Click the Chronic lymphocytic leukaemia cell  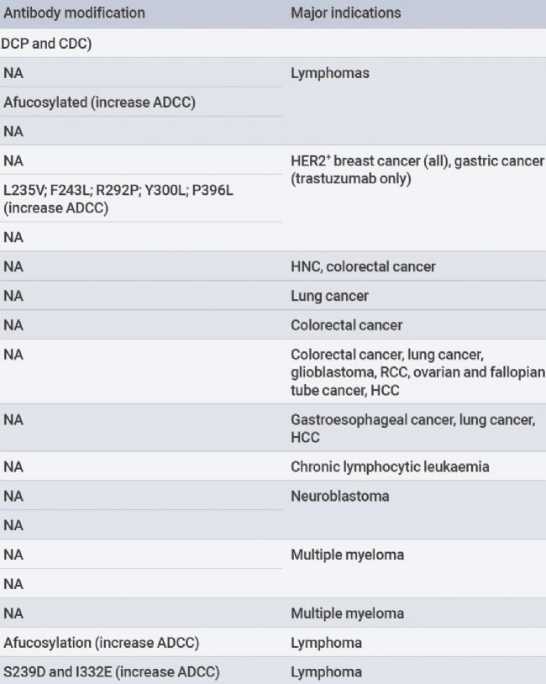point(390,466)
